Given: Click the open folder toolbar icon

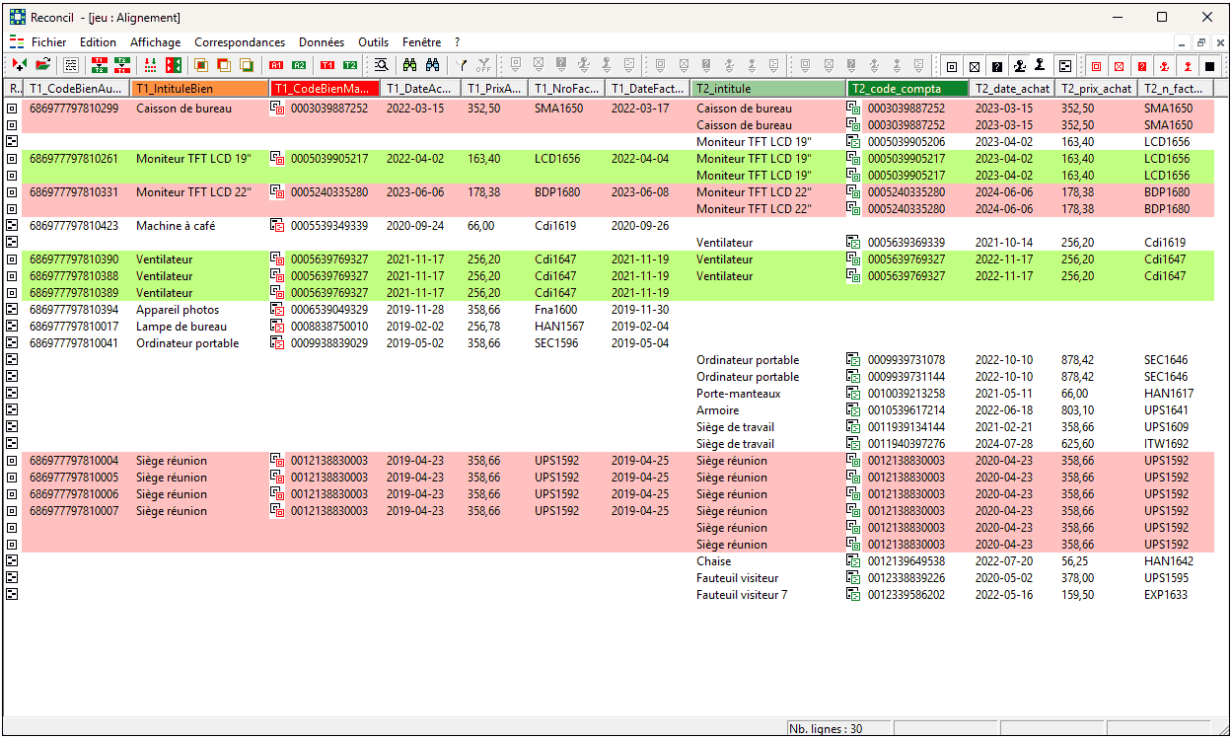Looking at the screenshot, I should pyautogui.click(x=42, y=66).
